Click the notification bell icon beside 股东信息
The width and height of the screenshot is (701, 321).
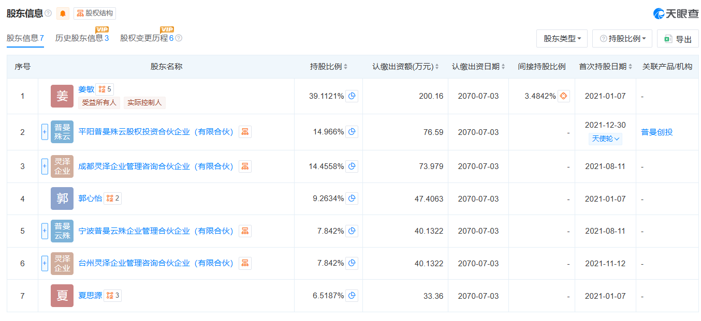62,13
